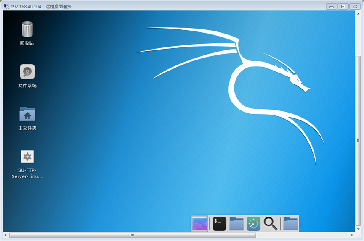Screen dimensions: 364x241
Task: Click the horizontal scrollbar left arrow
Action: pyautogui.click(x=6, y=235)
